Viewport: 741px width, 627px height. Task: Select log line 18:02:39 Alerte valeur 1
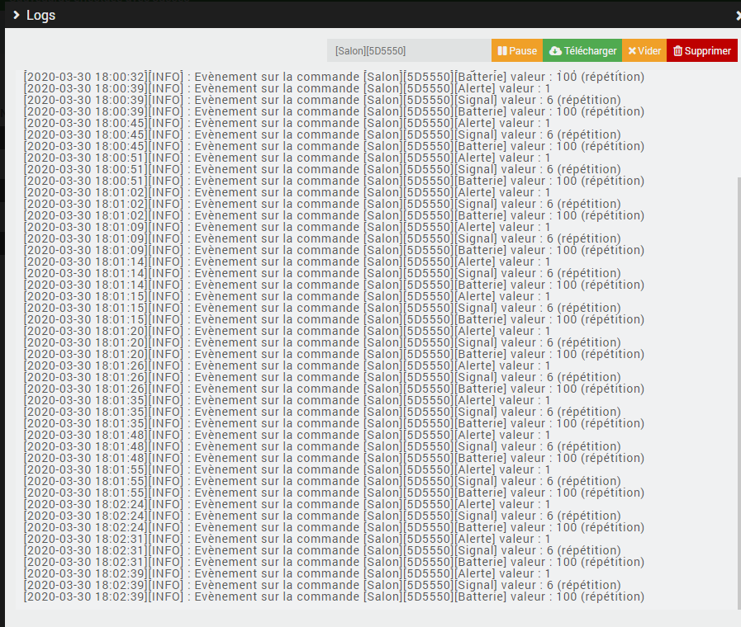point(287,574)
